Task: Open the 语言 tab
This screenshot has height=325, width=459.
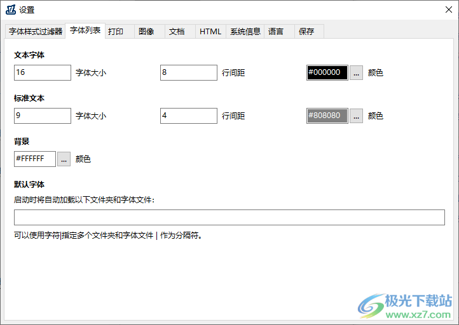Action: [279, 31]
